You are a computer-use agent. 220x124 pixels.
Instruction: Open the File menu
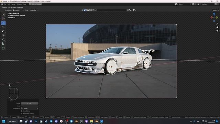(x=5, y=4)
